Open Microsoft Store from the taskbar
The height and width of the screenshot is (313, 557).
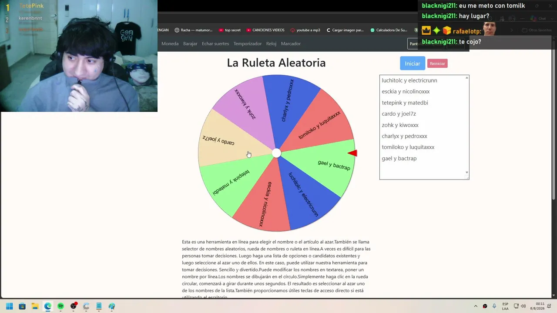coord(22,306)
